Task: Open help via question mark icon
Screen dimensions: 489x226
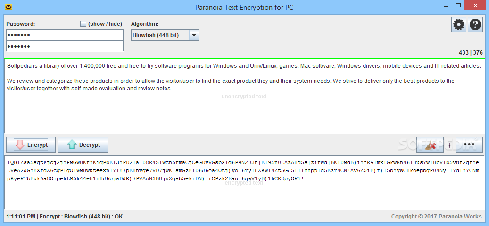Action: (475, 24)
